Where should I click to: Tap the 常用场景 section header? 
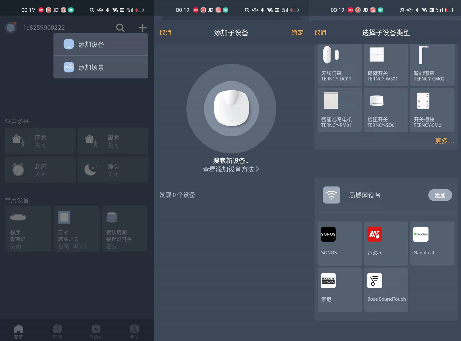tap(17, 122)
